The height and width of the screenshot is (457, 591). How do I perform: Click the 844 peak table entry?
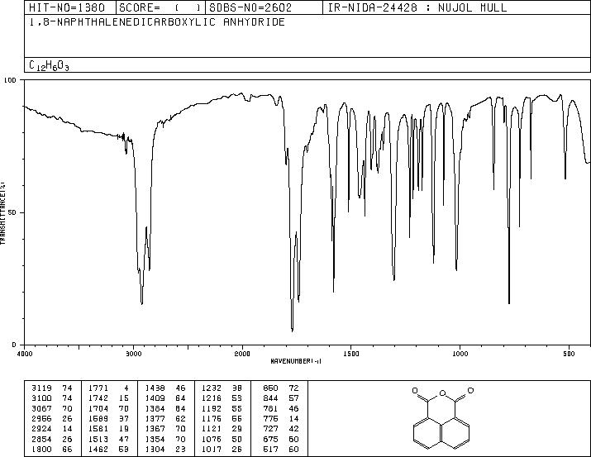click(x=281, y=398)
